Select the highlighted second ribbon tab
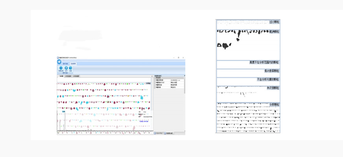The image size is (343, 157). click(73, 64)
